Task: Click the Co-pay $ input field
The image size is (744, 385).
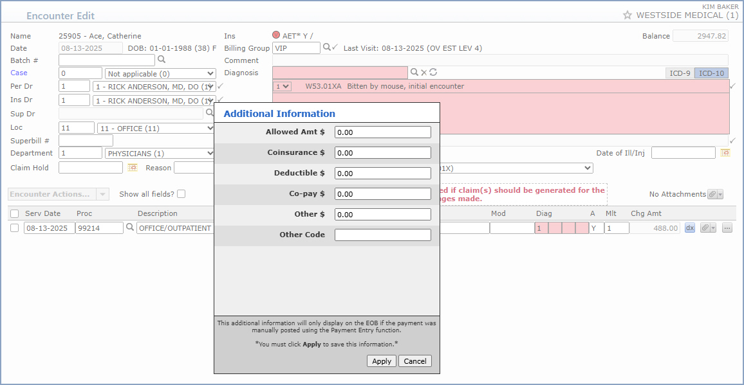Action: pos(383,194)
